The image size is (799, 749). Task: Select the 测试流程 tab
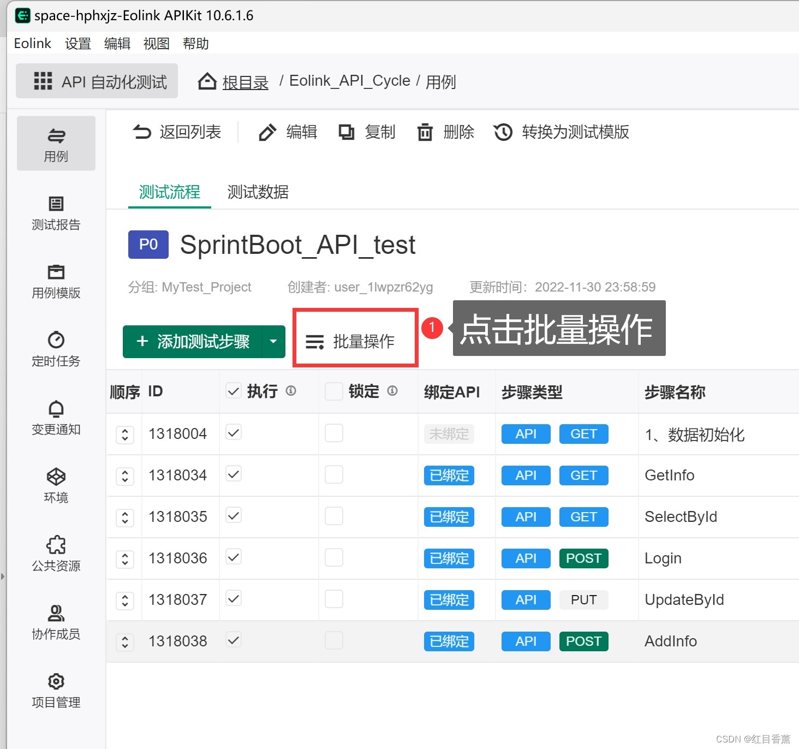pyautogui.click(x=170, y=192)
